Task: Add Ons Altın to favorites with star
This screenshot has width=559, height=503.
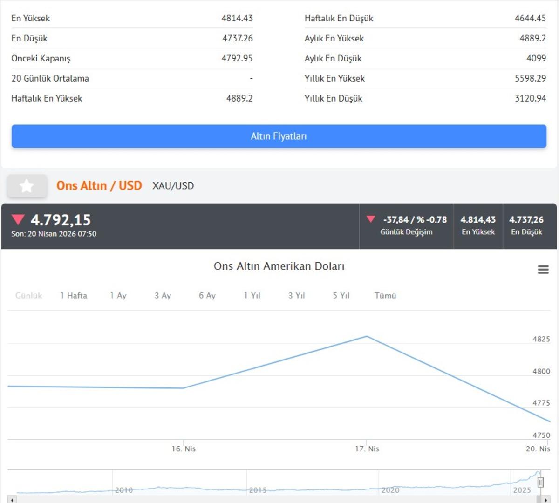Action: (27, 186)
